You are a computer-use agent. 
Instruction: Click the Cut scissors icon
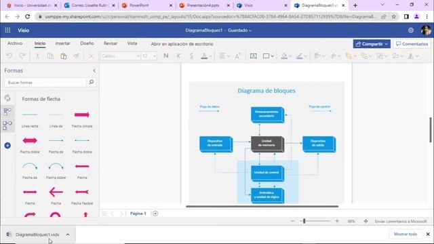(37, 56)
